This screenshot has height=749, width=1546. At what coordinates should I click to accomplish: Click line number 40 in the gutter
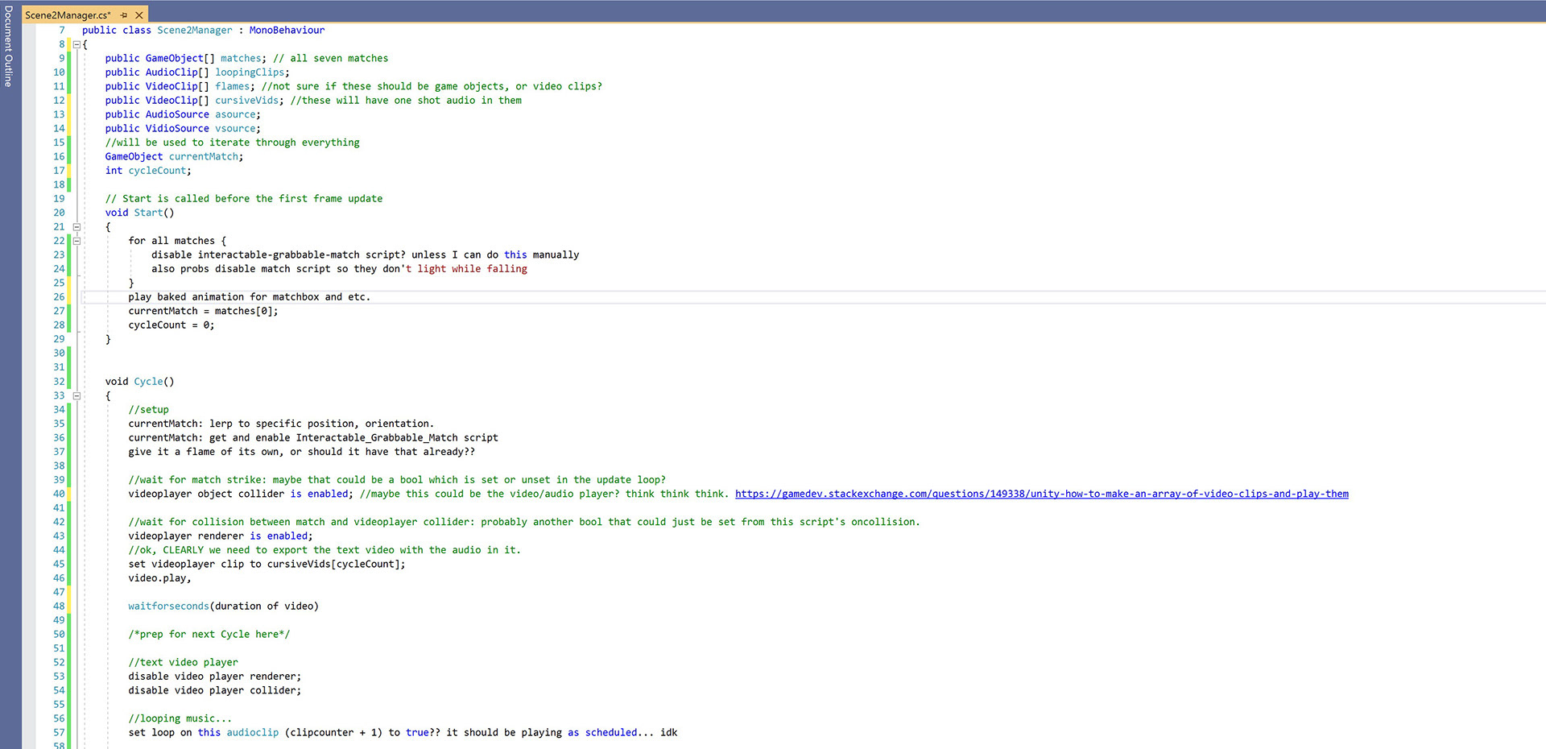[59, 494]
